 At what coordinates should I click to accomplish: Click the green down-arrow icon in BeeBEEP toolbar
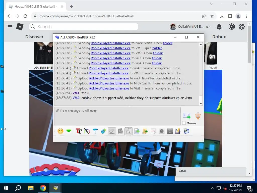coord(69,131)
